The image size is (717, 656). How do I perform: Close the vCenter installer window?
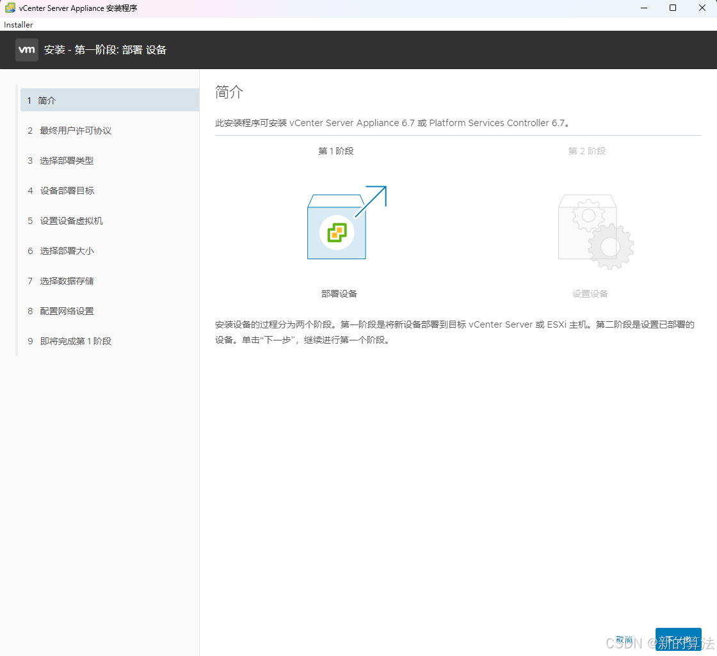point(702,8)
